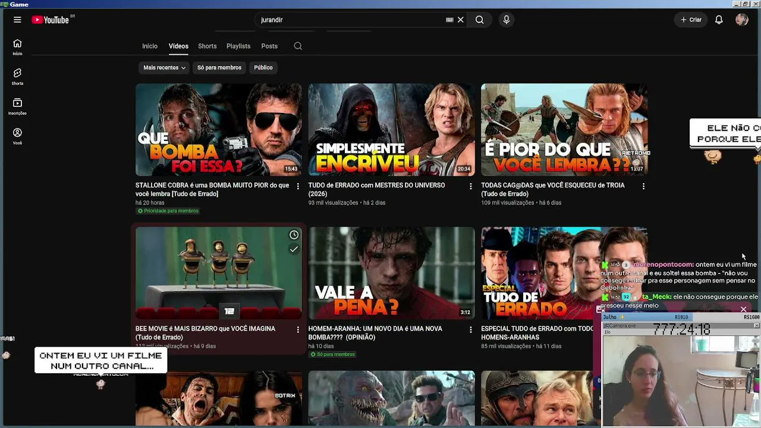Image resolution: width=761 pixels, height=428 pixels.
Task: Click the Game window title
Action: 19,4
